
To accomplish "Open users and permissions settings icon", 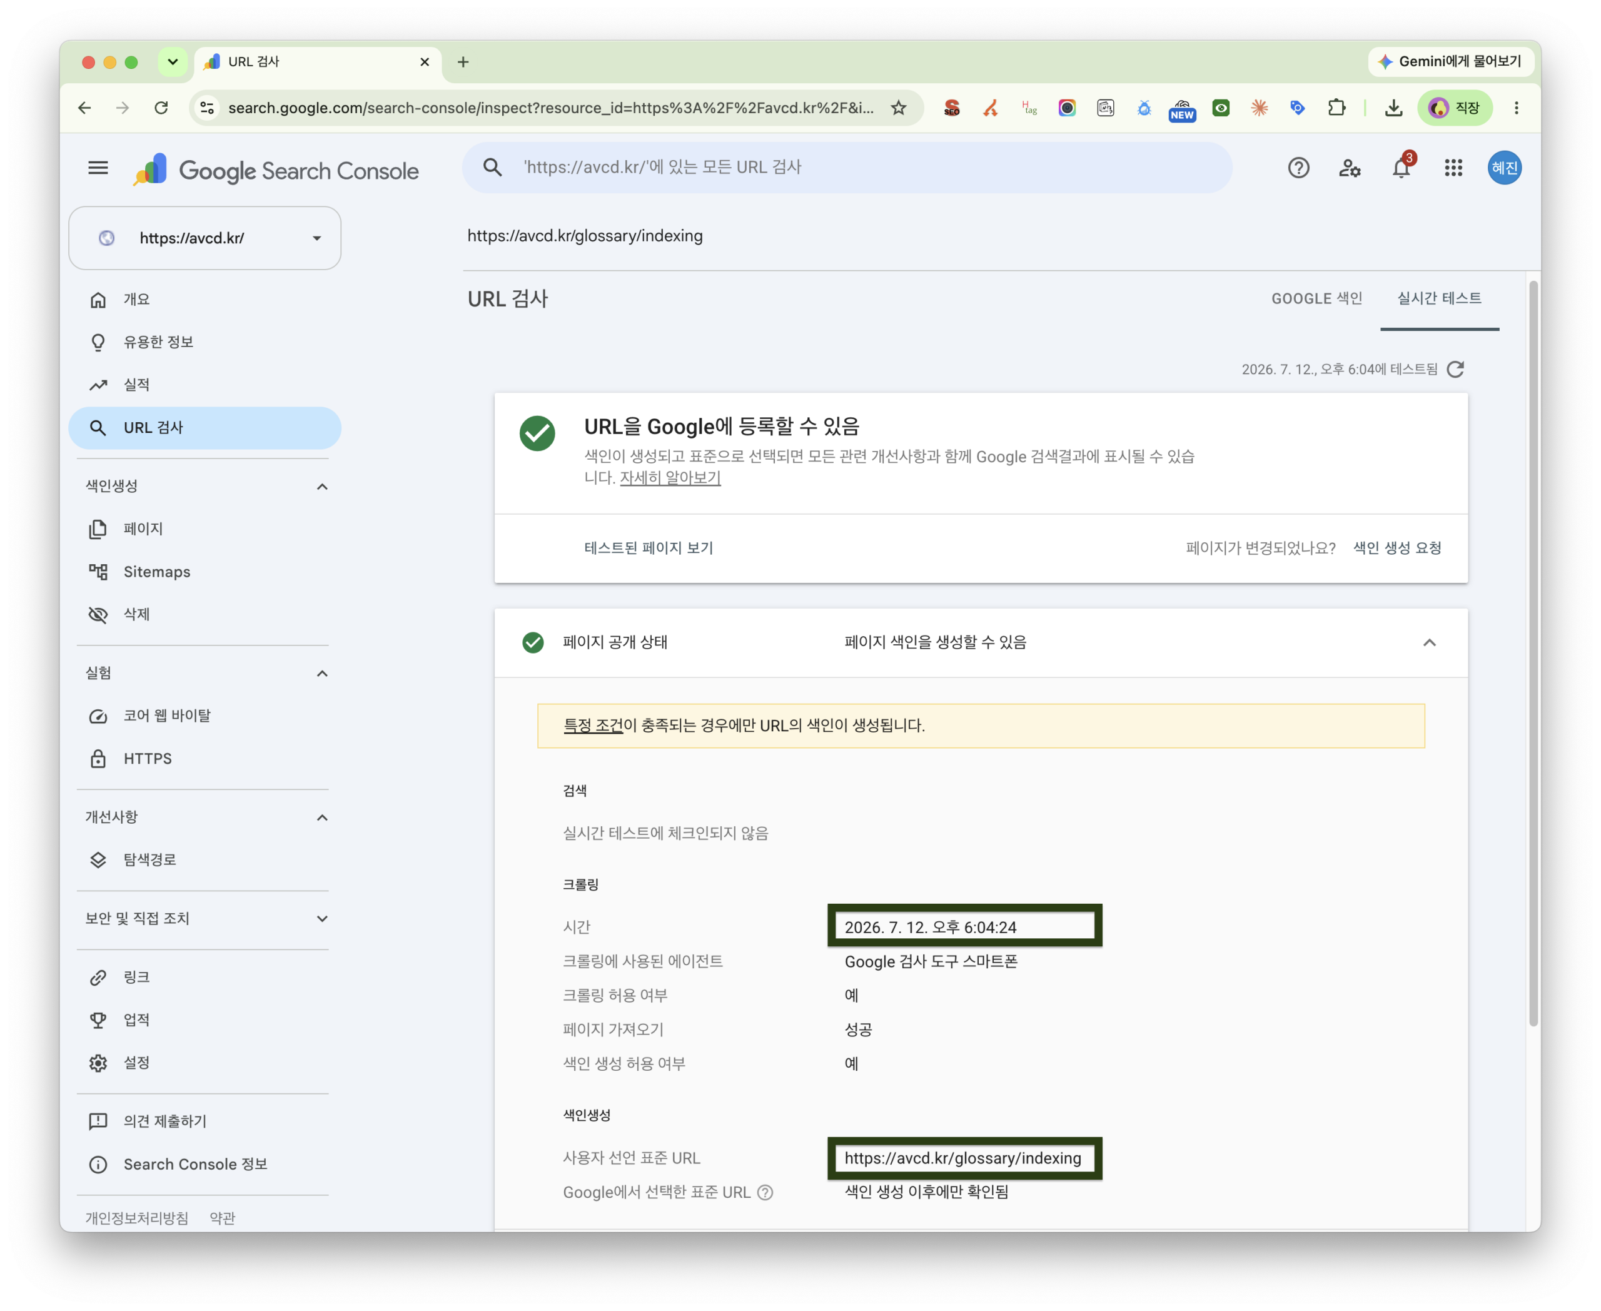I will tap(1350, 168).
